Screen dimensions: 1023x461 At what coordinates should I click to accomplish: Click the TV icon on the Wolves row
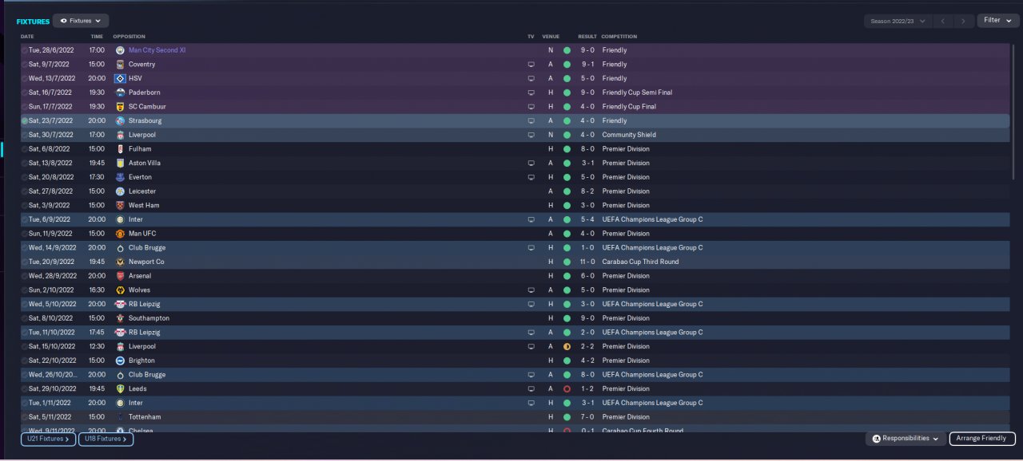pos(531,290)
